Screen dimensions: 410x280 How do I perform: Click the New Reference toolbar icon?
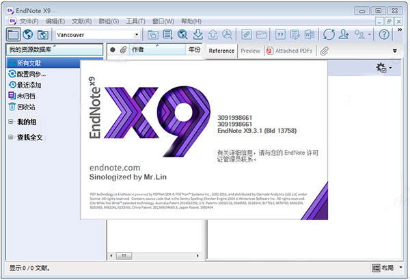click(x=168, y=34)
